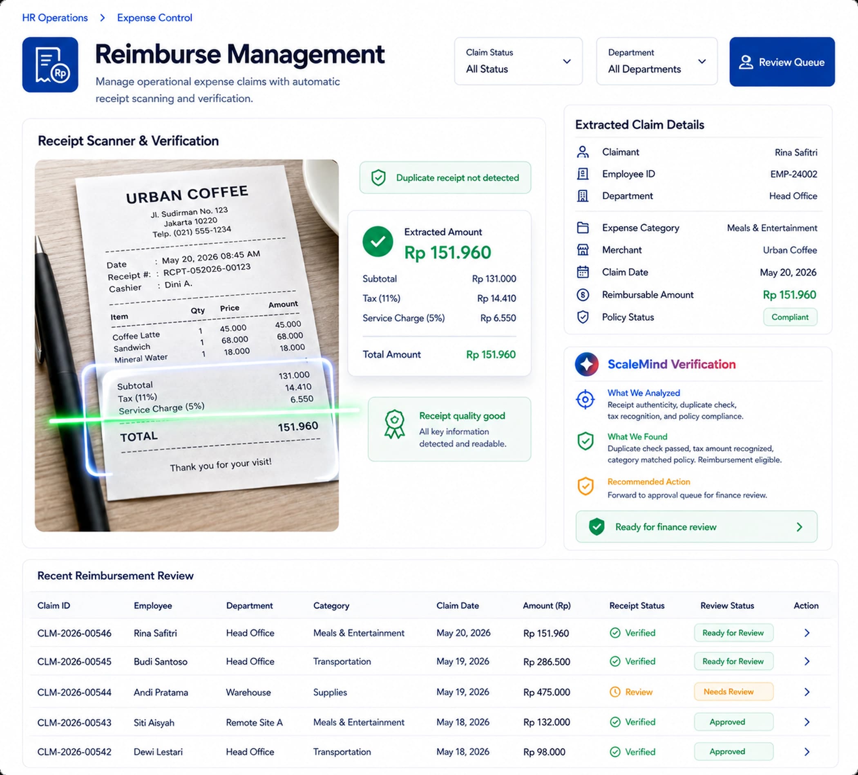Click the Recommended Action orange shield icon
858x775 pixels.
tap(585, 486)
